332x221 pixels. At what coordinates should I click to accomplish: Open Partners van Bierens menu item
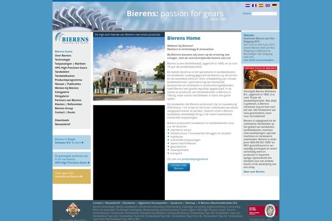(68, 100)
